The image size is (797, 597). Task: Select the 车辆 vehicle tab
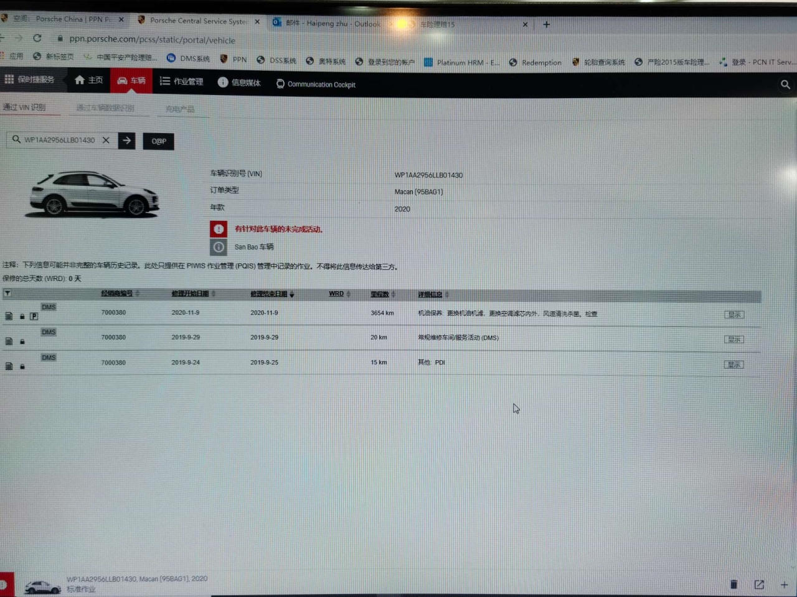pos(131,81)
